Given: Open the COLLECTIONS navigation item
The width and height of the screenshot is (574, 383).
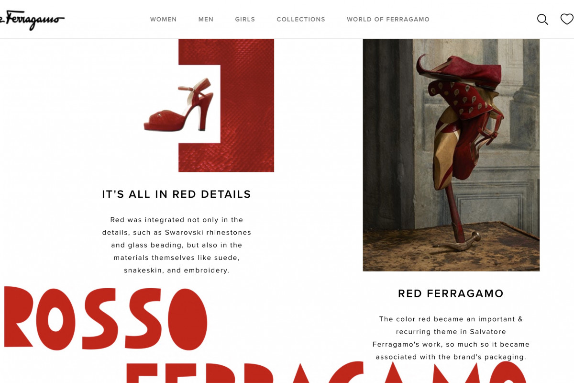Looking at the screenshot, I should point(301,20).
